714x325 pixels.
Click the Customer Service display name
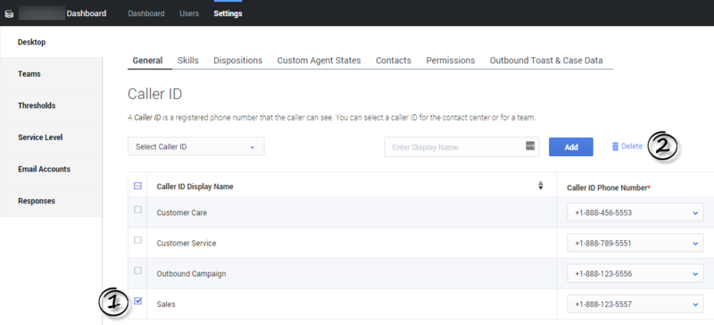(187, 243)
